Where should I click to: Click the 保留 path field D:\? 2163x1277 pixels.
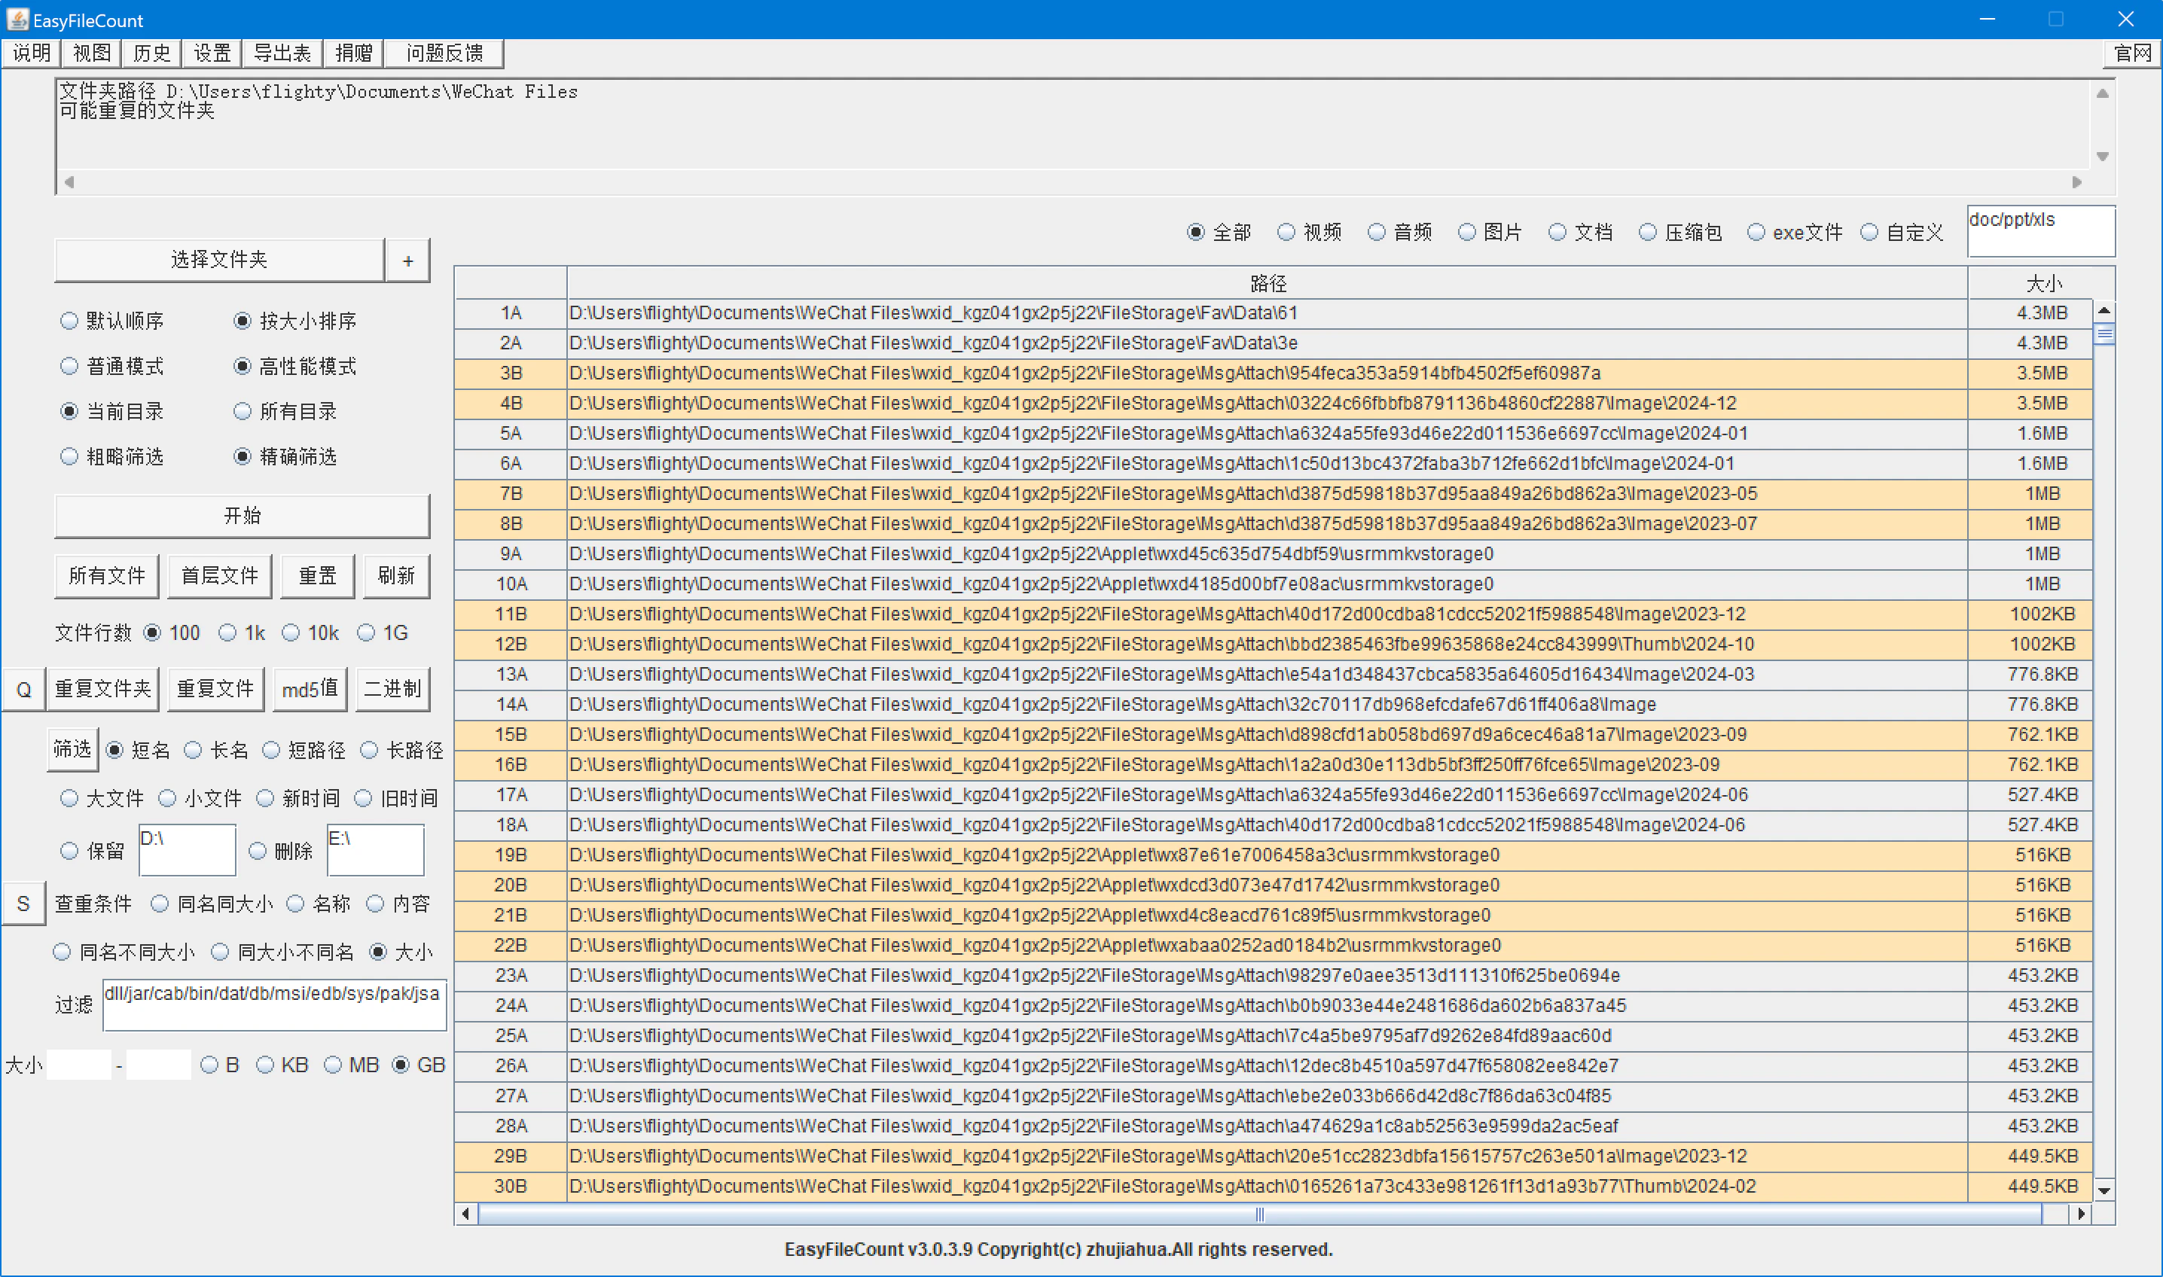point(187,850)
